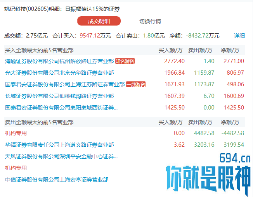This screenshot has height=197, width=253.
Task: Open 国泰君安襄阳襄城西街证券 link
Action: coord(61,108)
